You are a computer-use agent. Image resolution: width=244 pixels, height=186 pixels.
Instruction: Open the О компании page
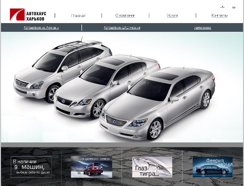tap(125, 15)
